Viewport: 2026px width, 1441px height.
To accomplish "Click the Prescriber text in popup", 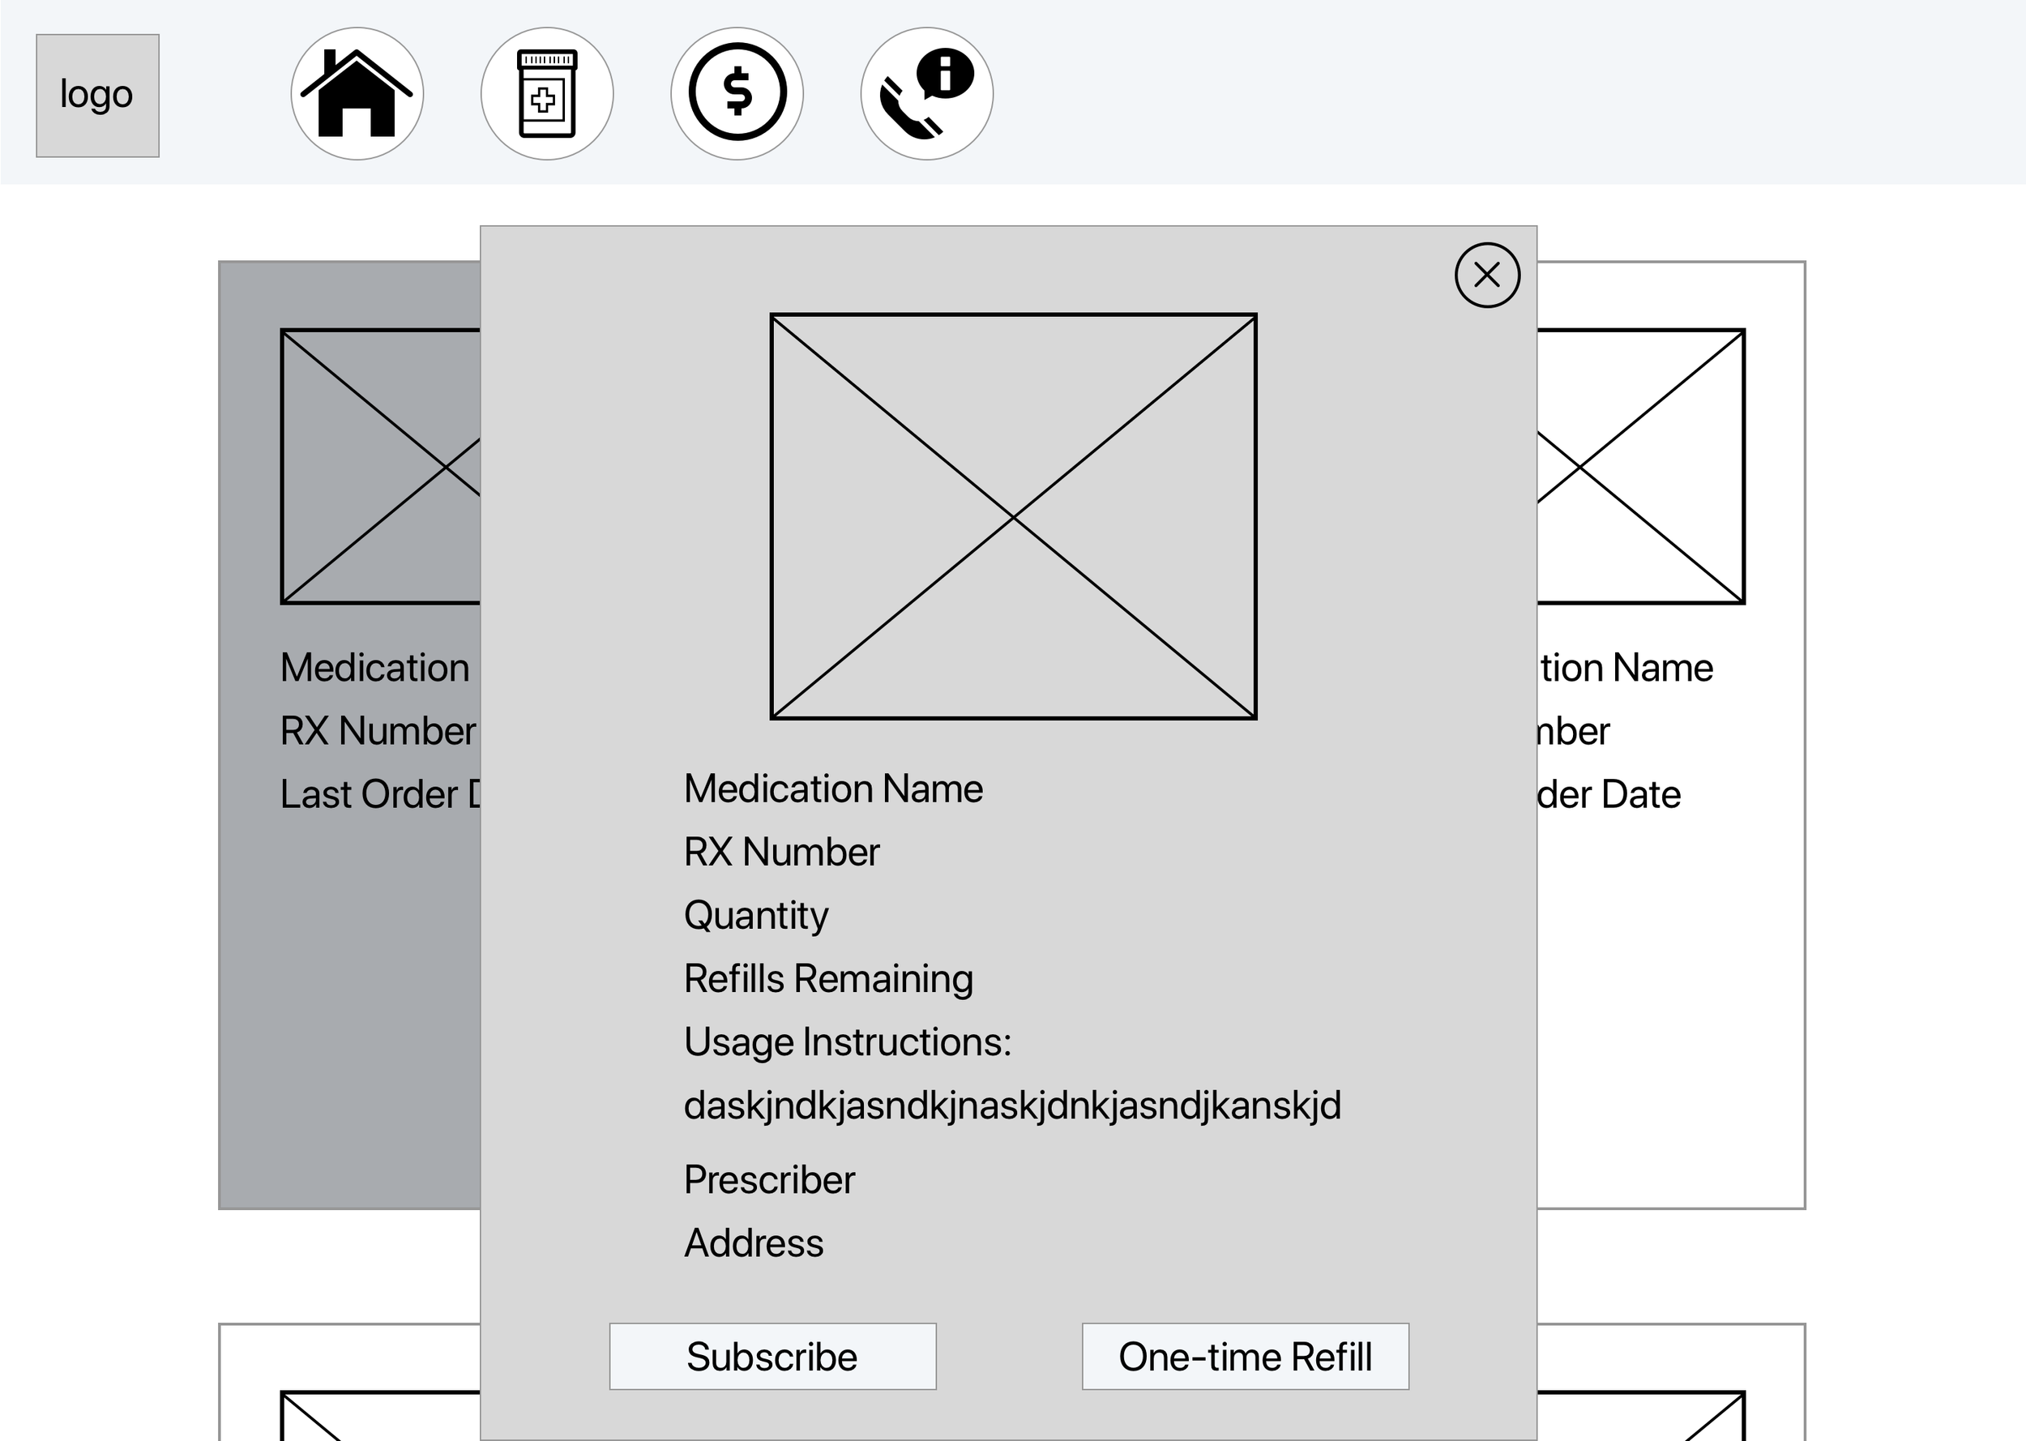I will click(769, 1180).
